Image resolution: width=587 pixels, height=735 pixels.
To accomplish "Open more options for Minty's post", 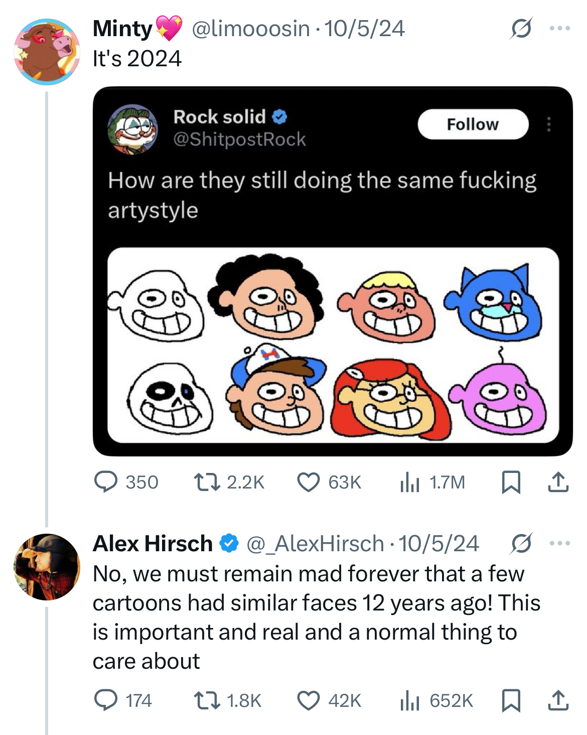I will 559,29.
